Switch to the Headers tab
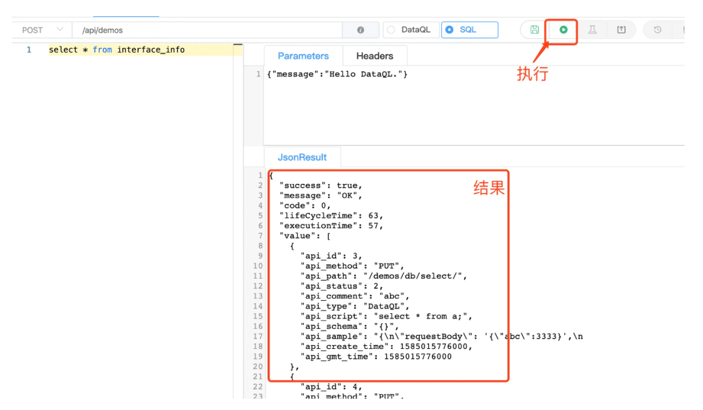The image size is (703, 410). tap(375, 56)
